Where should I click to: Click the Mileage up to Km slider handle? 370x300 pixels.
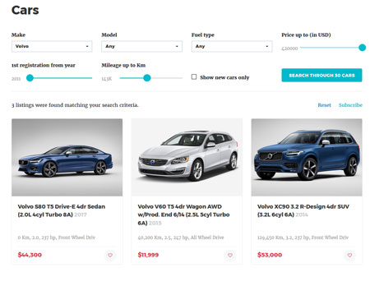pos(147,78)
